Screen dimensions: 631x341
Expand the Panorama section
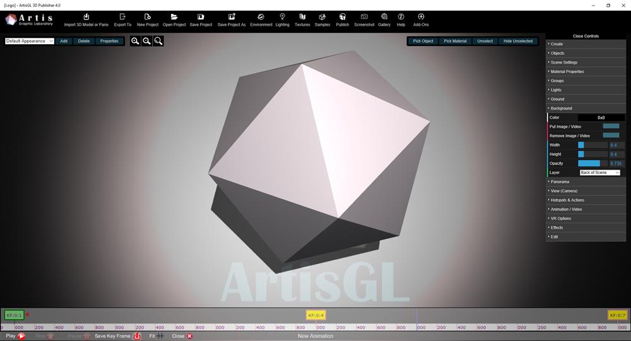pos(586,182)
